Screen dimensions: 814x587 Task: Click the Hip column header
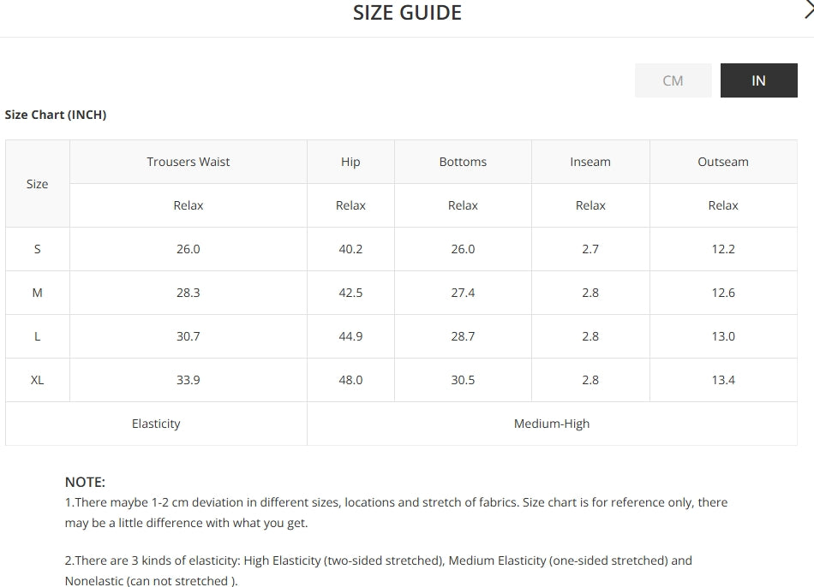pos(350,162)
